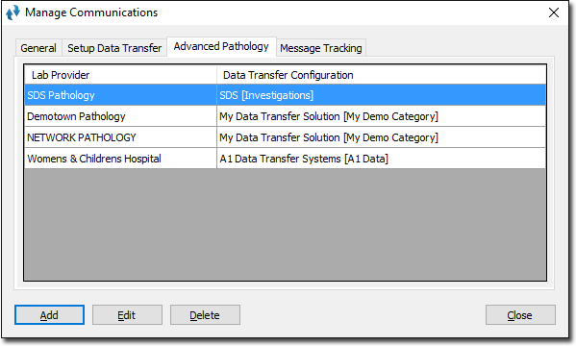
Task: Click the Data Transfer Configuration column header
Action: (382, 75)
